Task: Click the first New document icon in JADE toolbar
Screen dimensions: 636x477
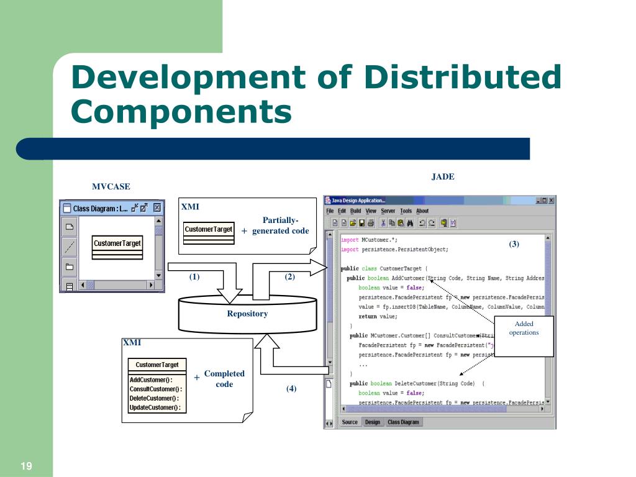Action: pos(335,223)
